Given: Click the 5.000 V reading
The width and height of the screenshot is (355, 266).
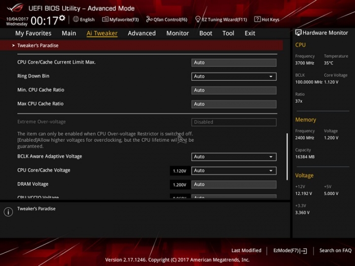Looking at the screenshot, I should 331,194.
